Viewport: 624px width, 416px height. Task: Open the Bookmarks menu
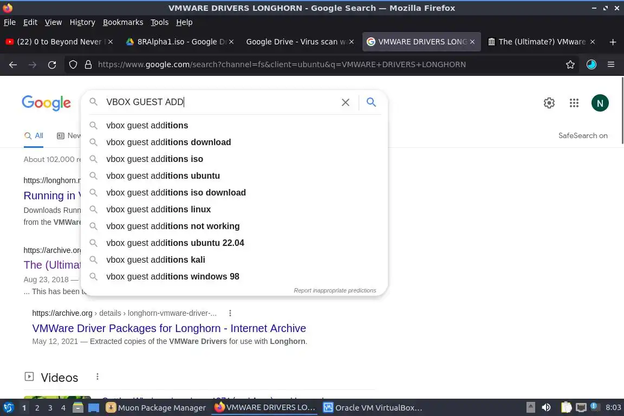click(x=123, y=22)
